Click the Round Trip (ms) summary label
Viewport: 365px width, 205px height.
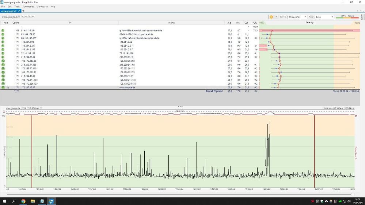pos(214,91)
